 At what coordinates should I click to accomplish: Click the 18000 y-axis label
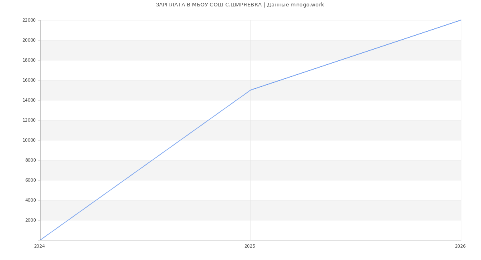[x=29, y=60]
